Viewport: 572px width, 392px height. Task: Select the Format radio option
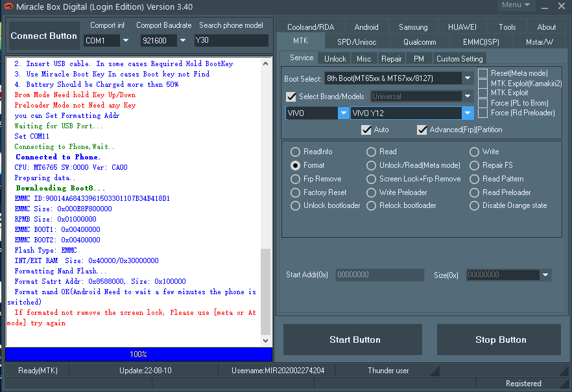[295, 165]
